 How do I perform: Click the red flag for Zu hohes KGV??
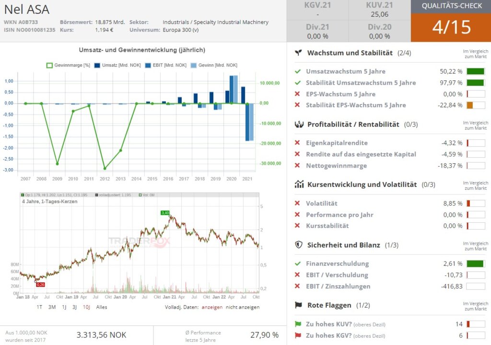click(298, 335)
